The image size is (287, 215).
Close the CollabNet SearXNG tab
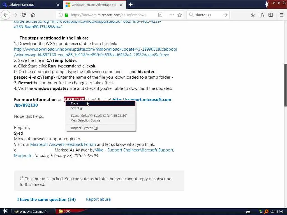58,5
